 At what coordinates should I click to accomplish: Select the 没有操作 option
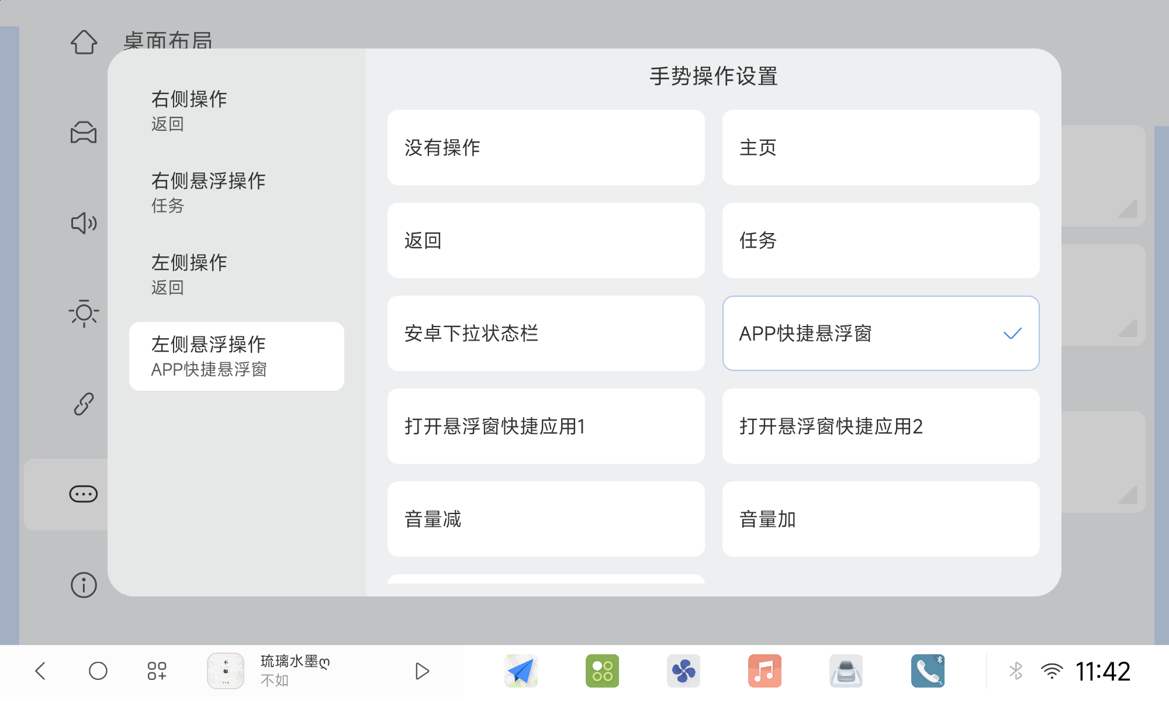546,148
